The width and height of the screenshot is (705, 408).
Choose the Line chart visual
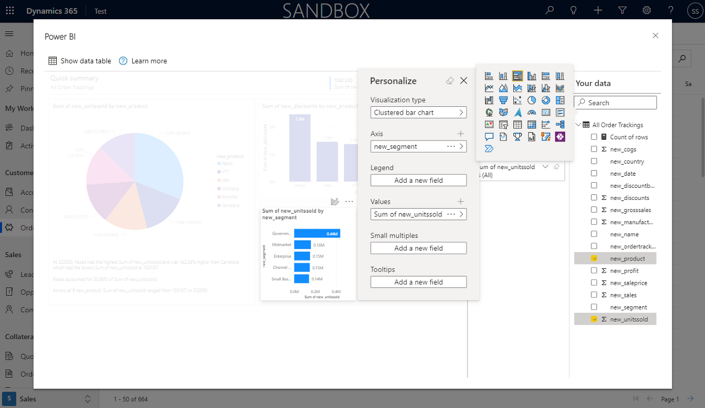coord(489,88)
